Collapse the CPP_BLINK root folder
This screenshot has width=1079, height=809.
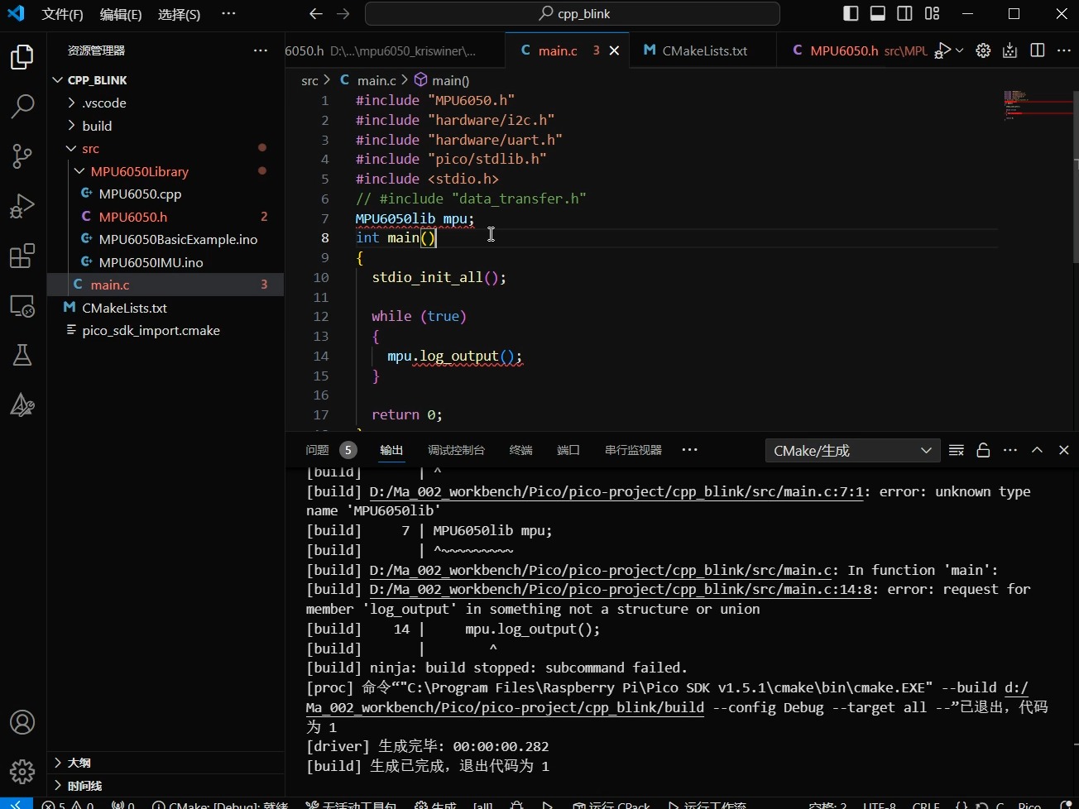click(x=165, y=80)
